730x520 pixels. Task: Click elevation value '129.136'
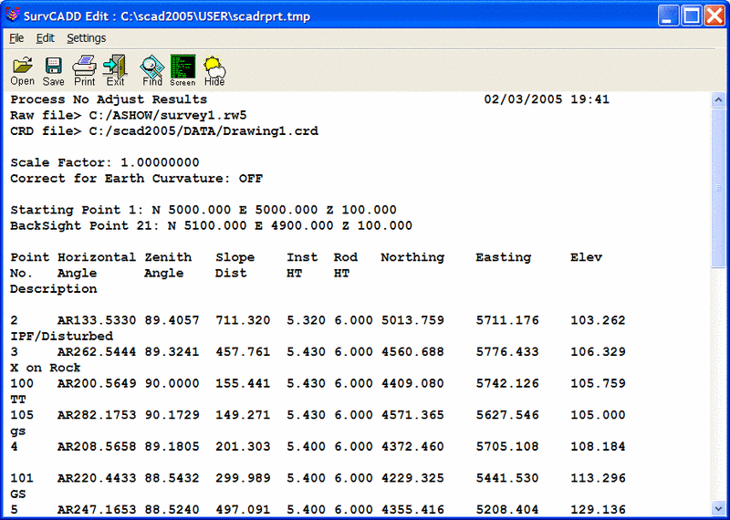598,509
